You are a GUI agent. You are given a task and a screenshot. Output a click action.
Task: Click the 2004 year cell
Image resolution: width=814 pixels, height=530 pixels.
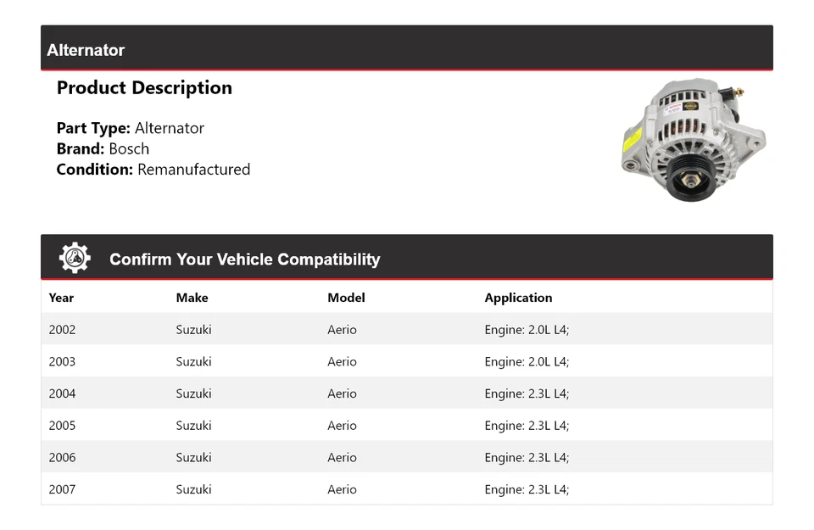click(x=62, y=393)
